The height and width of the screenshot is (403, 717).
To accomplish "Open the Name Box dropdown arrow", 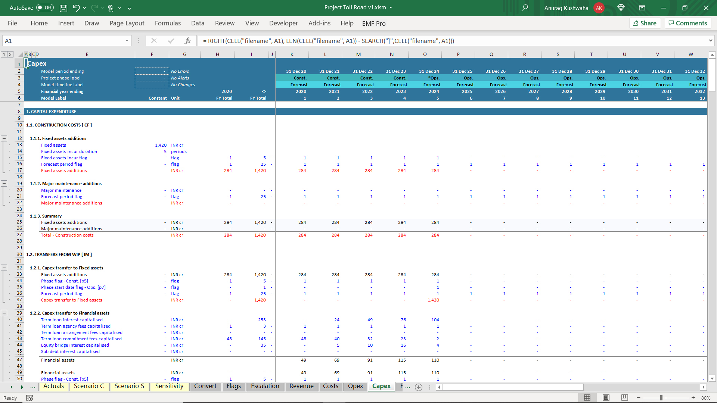I will coord(127,41).
